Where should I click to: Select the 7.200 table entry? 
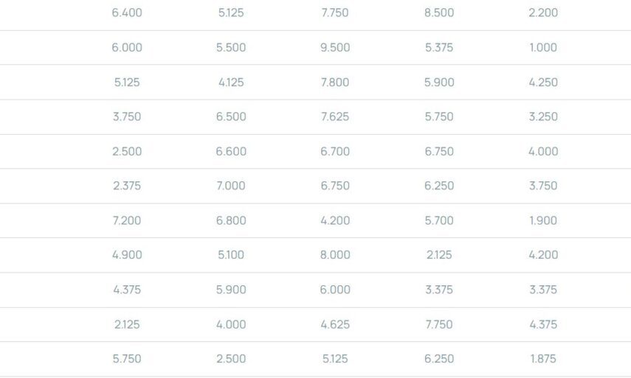pyautogui.click(x=127, y=220)
